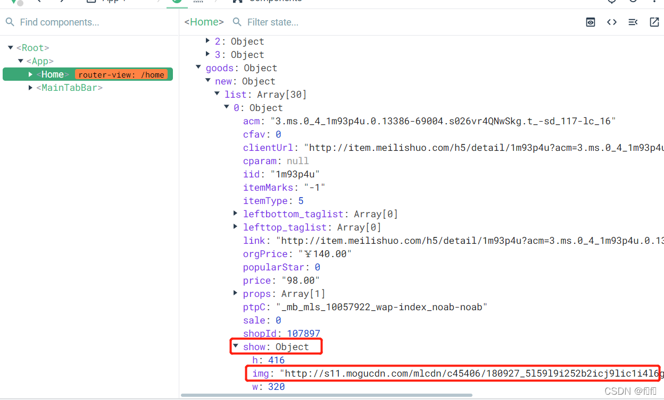Collapse the show Object arrow
The height and width of the screenshot is (400, 664).
click(x=236, y=346)
